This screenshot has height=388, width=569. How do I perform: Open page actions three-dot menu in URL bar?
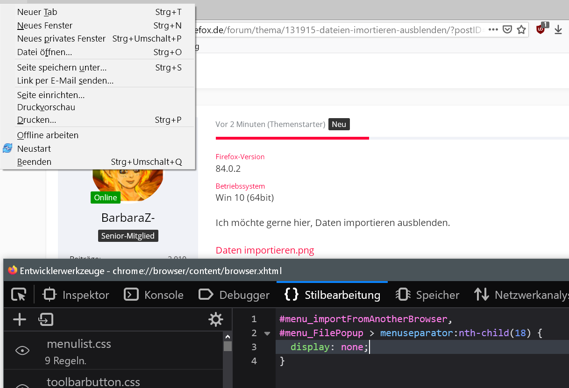(493, 29)
